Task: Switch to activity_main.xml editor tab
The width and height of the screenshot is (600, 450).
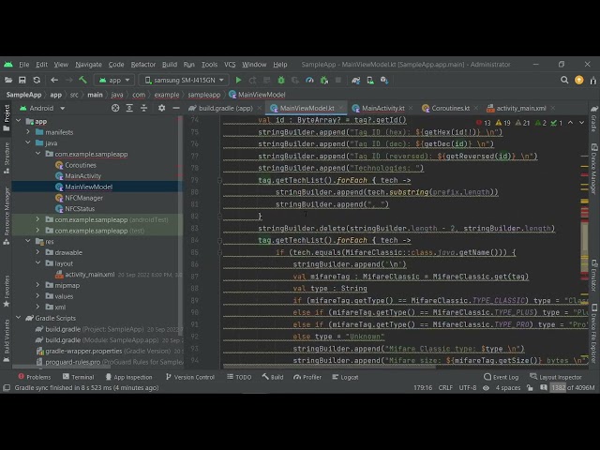Action: pos(521,109)
